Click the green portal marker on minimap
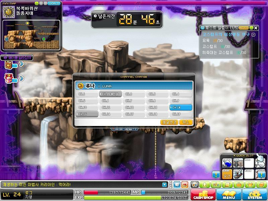 point(44,39)
